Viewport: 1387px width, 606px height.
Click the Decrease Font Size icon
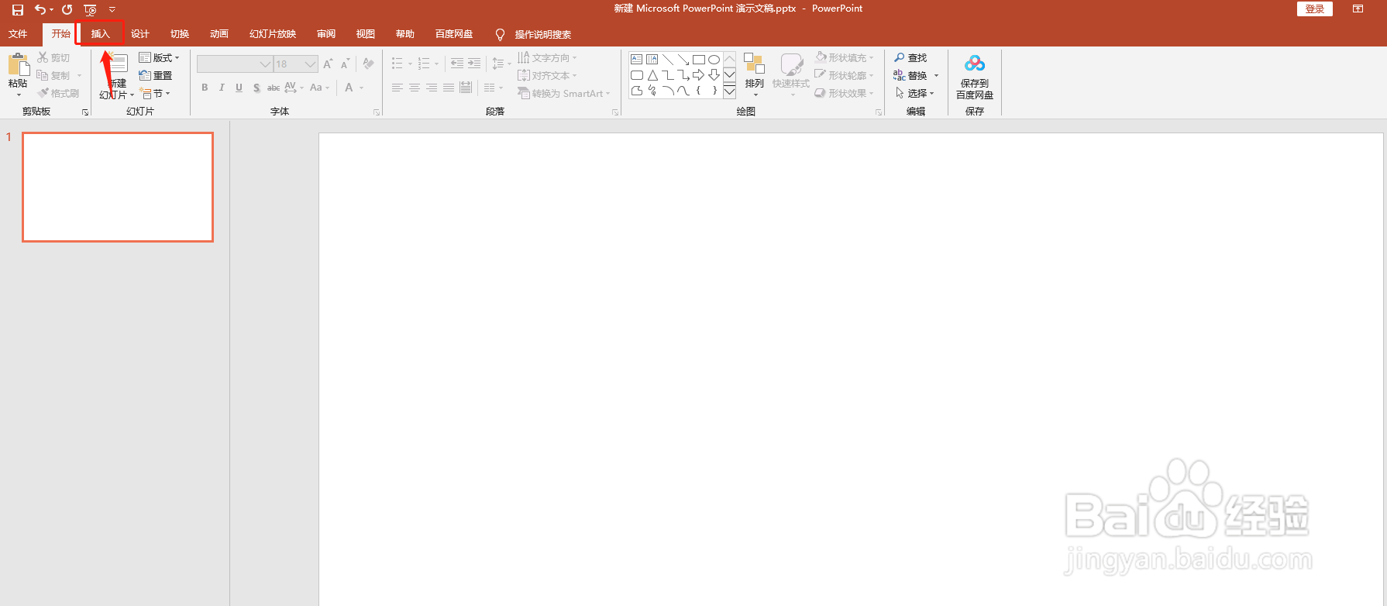click(x=346, y=64)
